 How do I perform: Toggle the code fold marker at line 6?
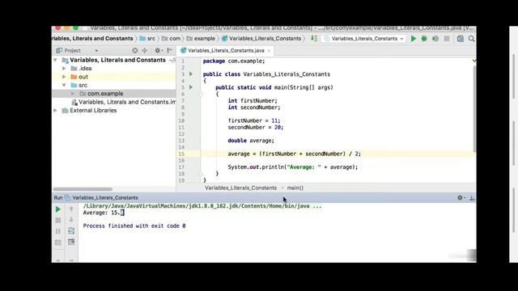[x=201, y=94]
